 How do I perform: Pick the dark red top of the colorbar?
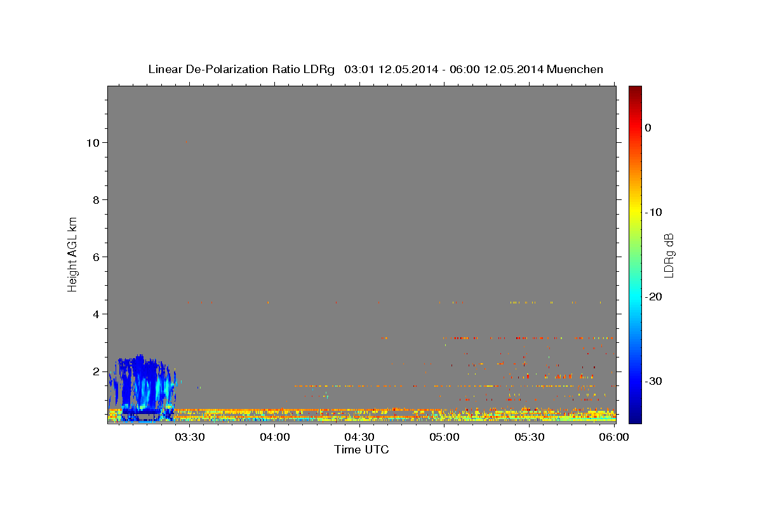coord(635,92)
